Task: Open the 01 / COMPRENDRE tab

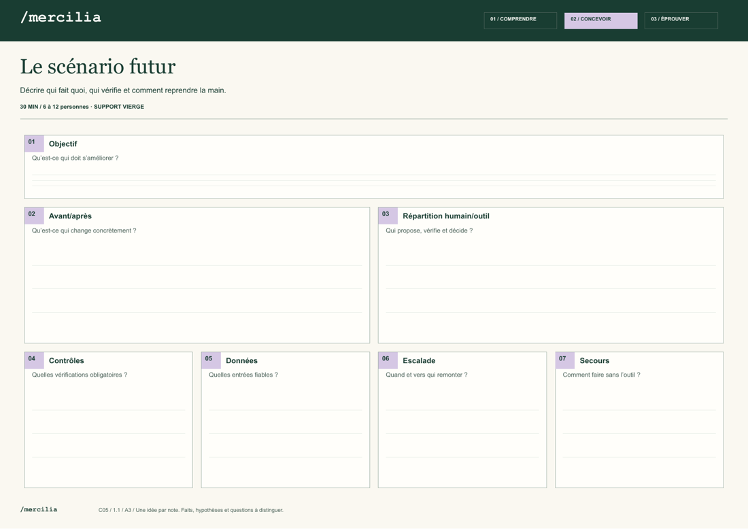Action: 520,20
